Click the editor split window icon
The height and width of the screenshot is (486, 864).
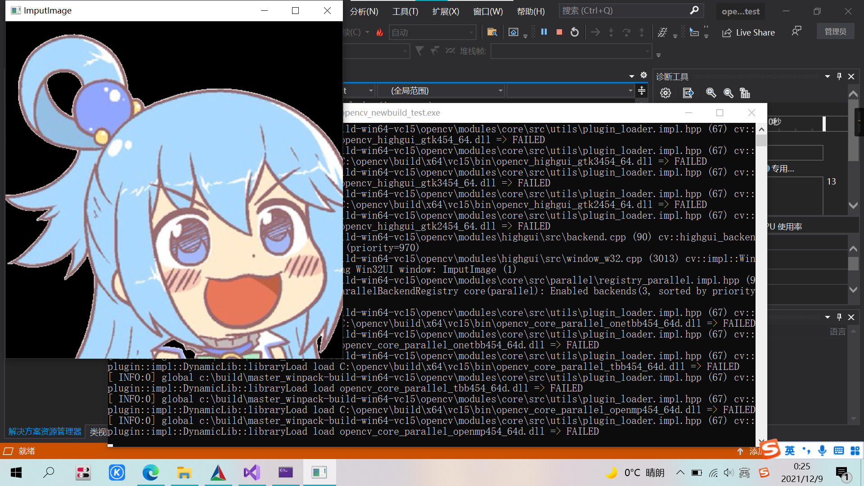[642, 91]
